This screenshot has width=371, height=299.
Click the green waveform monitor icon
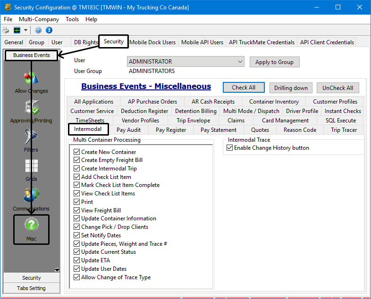point(17,30)
